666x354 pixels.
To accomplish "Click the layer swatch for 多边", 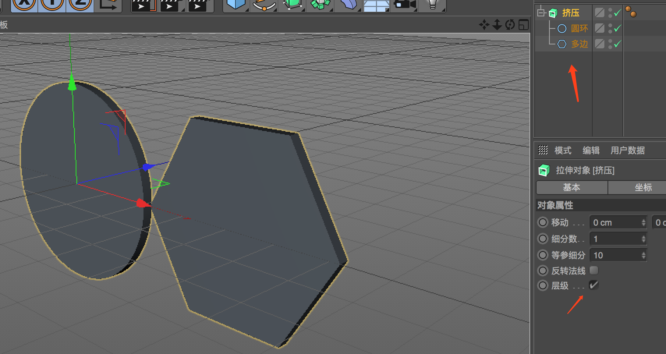I will (600, 44).
